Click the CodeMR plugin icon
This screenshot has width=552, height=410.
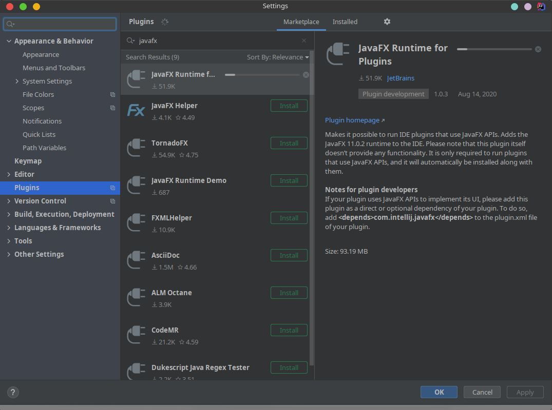pyautogui.click(x=136, y=335)
